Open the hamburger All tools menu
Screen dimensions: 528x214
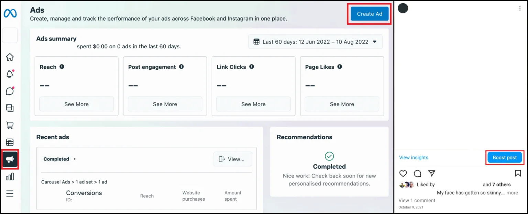click(10, 194)
